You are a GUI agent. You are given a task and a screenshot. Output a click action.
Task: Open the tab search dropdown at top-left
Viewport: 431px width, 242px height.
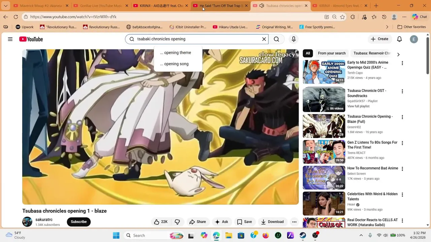[6, 6]
